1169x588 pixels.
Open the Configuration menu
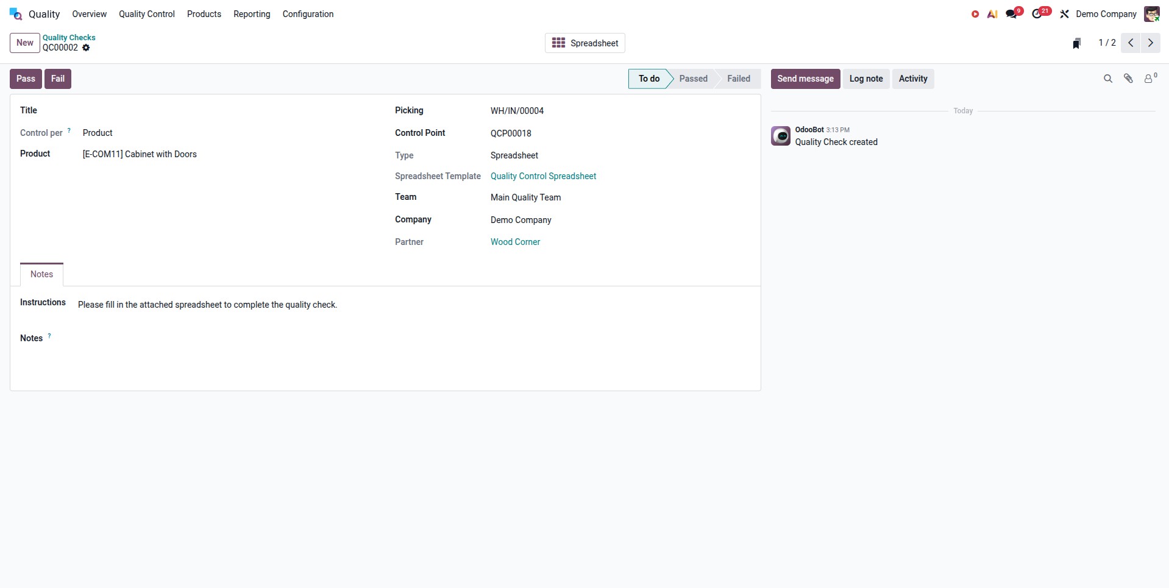[x=308, y=14]
